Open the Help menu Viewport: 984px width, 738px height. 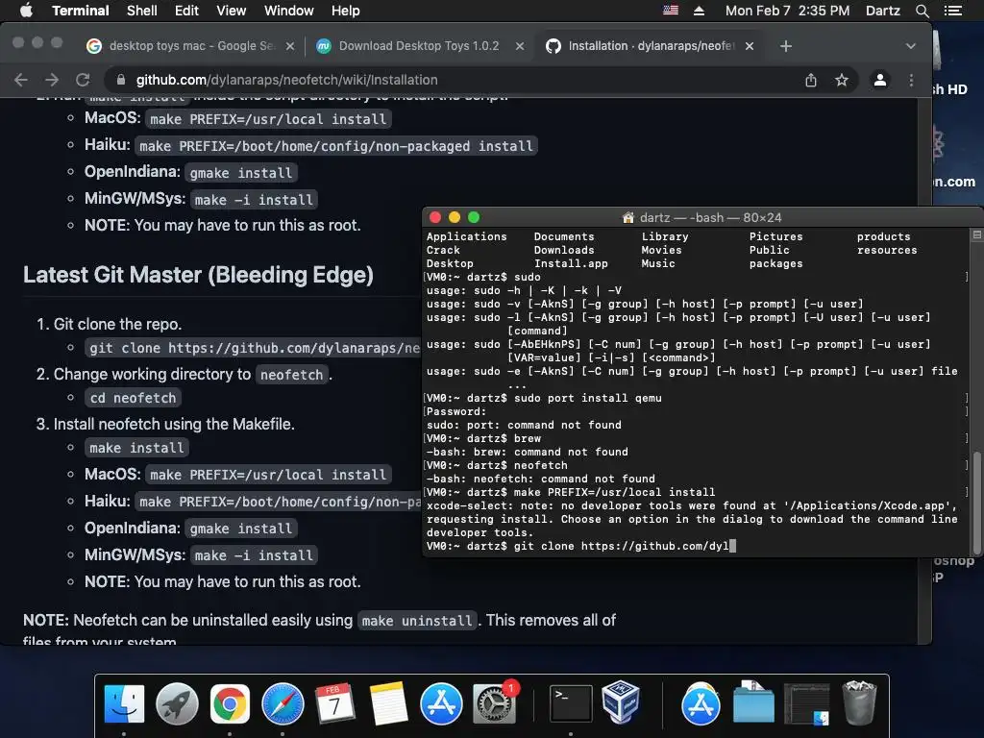(345, 11)
